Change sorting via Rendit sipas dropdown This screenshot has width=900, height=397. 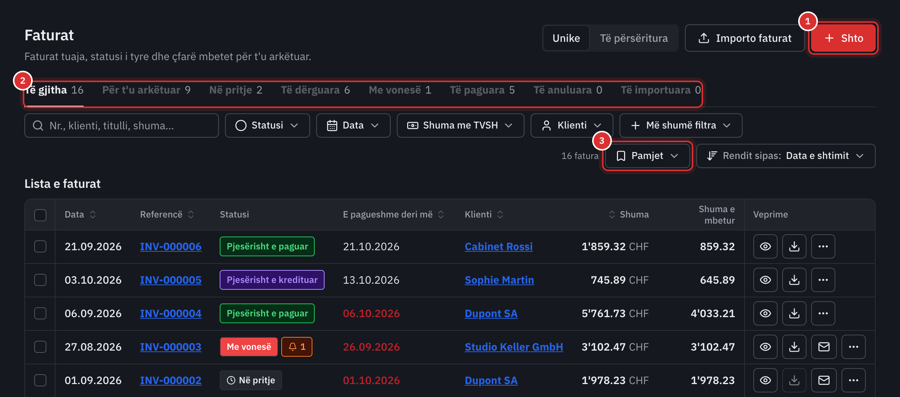pyautogui.click(x=786, y=156)
